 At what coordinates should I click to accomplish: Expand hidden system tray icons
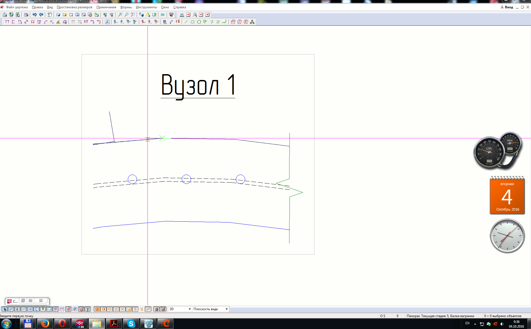pyautogui.click(x=475, y=324)
